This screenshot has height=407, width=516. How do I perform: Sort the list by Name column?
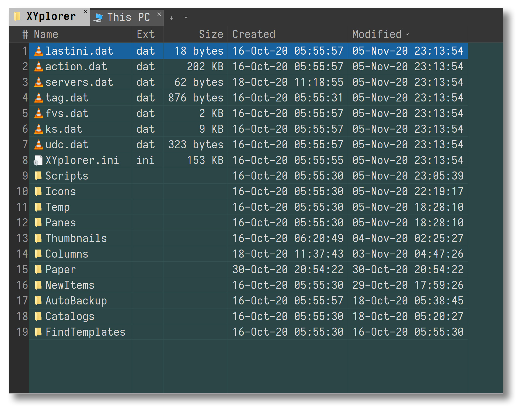click(46, 34)
